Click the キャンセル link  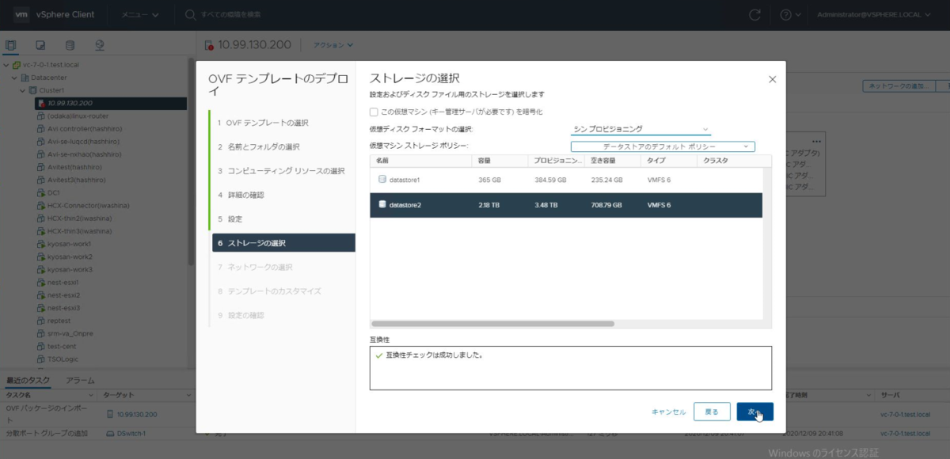(668, 412)
